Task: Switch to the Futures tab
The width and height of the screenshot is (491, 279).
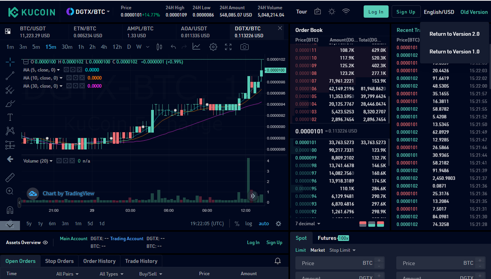Action: pyautogui.click(x=333, y=238)
